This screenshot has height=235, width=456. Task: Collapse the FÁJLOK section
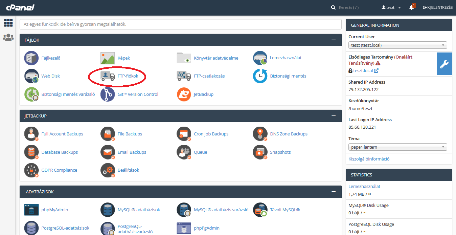pos(334,40)
